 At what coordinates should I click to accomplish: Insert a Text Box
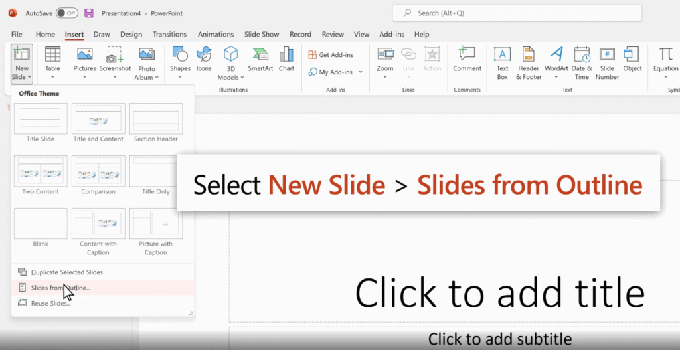point(502,63)
